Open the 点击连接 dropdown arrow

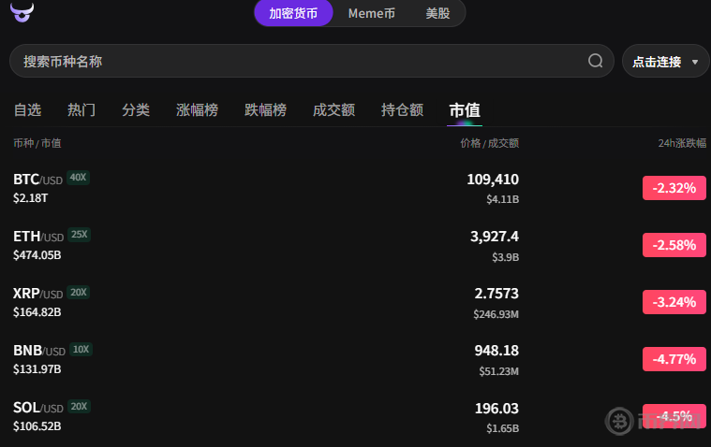(694, 62)
